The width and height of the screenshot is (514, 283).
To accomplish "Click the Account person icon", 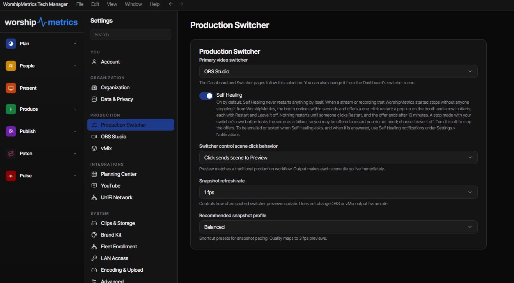I will click(94, 62).
